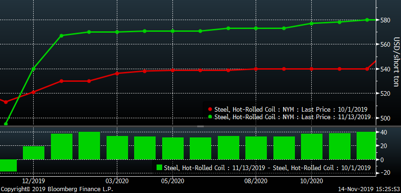
Task: Click the lowest green data point on curve
Action: pos(6,124)
